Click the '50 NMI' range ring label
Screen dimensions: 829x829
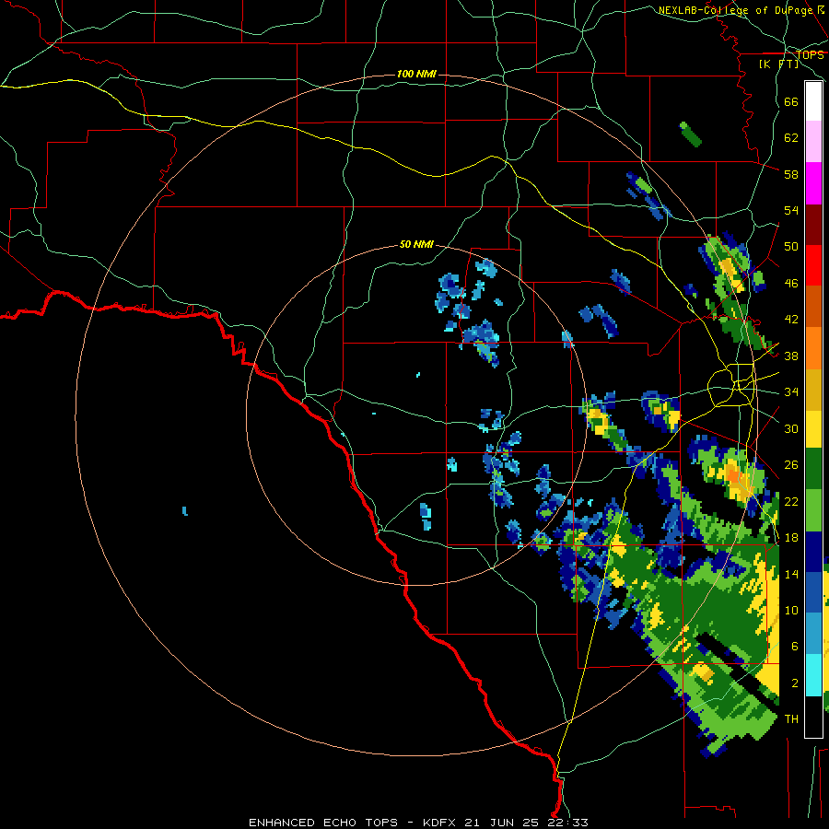tap(416, 244)
